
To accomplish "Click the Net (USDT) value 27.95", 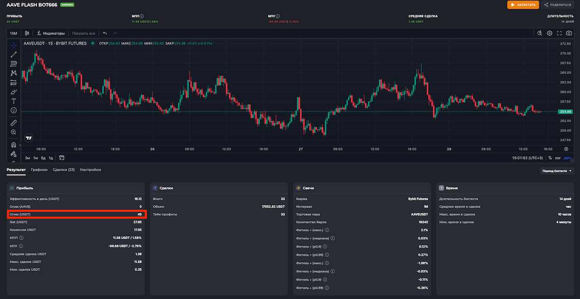I will (x=137, y=222).
